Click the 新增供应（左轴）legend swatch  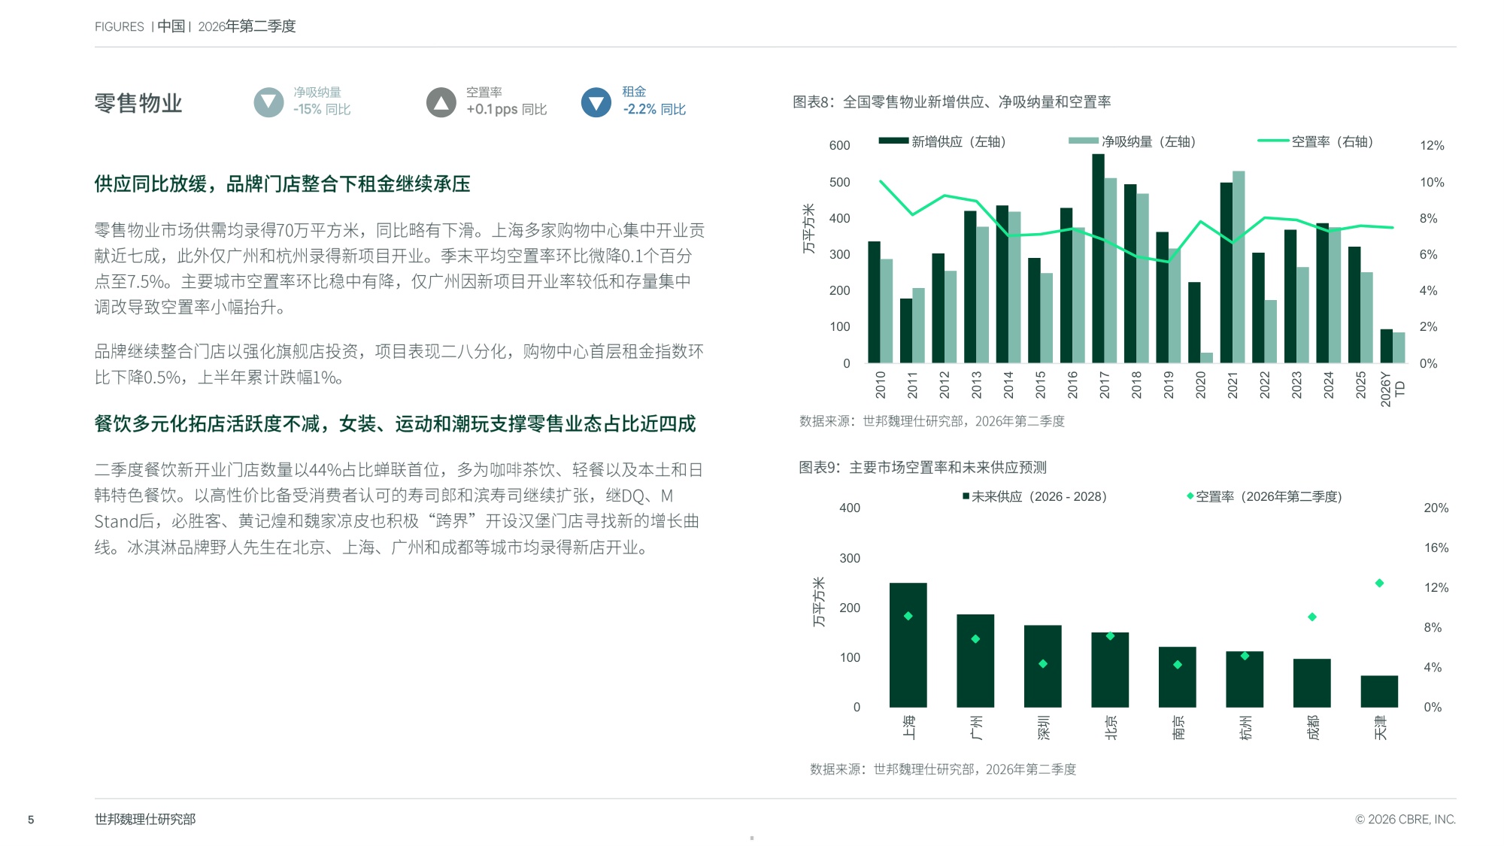click(x=893, y=141)
